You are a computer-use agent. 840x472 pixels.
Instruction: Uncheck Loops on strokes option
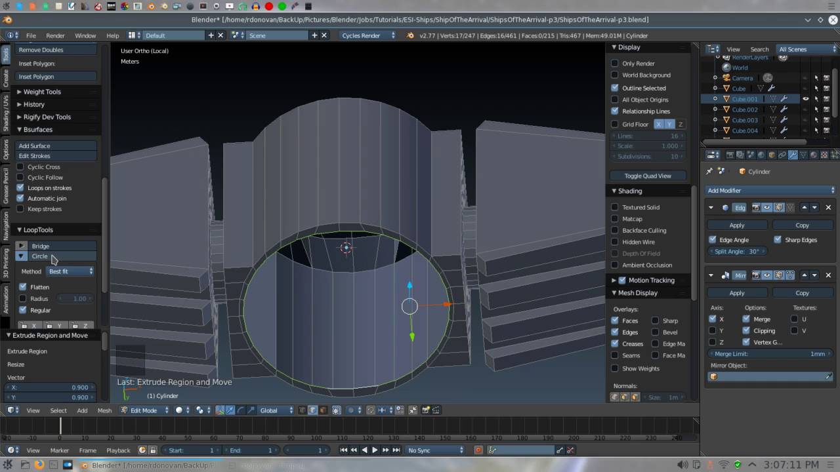click(x=20, y=187)
